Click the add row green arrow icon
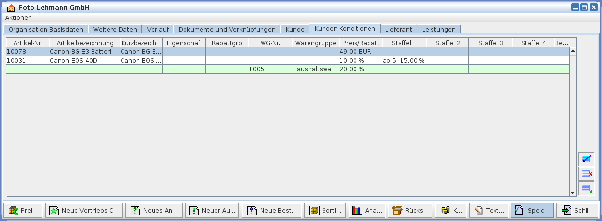Image resolution: width=602 pixels, height=221 pixels. pos(586,189)
